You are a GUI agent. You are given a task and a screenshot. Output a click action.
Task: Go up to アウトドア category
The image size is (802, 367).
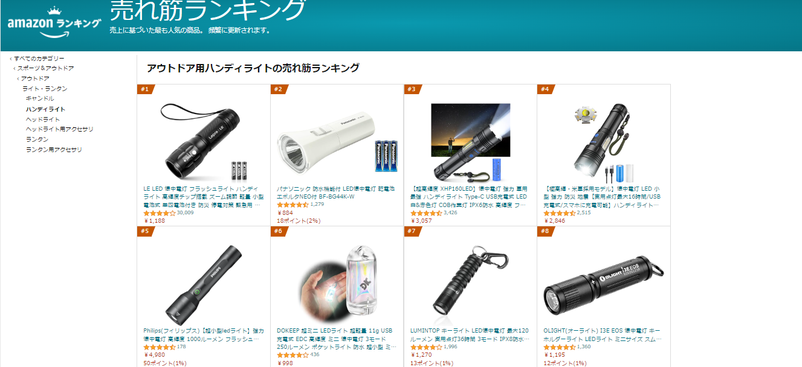(35, 79)
